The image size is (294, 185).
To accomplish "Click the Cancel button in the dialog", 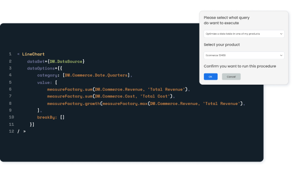I will click(231, 76).
